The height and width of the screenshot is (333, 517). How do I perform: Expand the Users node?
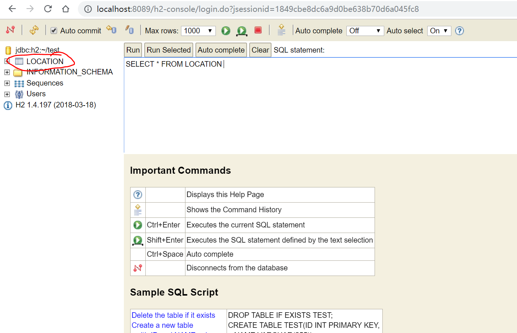[7, 94]
